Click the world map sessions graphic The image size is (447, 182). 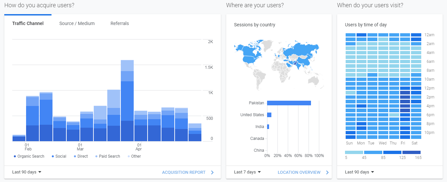[x=276, y=65]
